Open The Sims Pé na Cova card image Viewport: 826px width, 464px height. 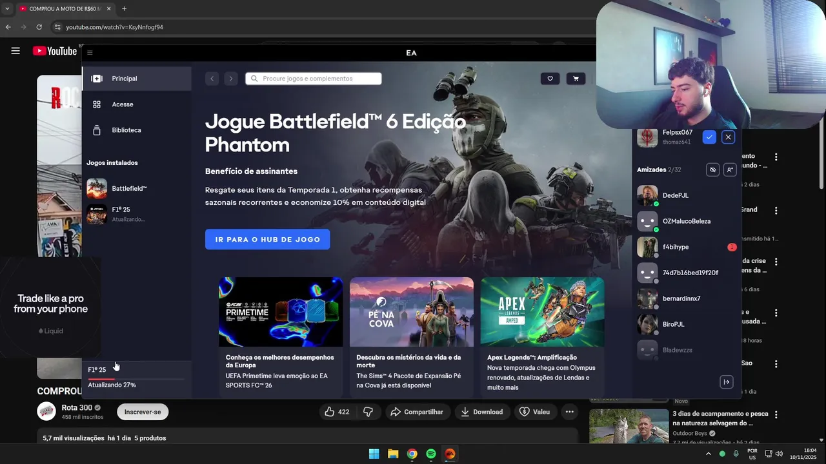[x=412, y=312]
